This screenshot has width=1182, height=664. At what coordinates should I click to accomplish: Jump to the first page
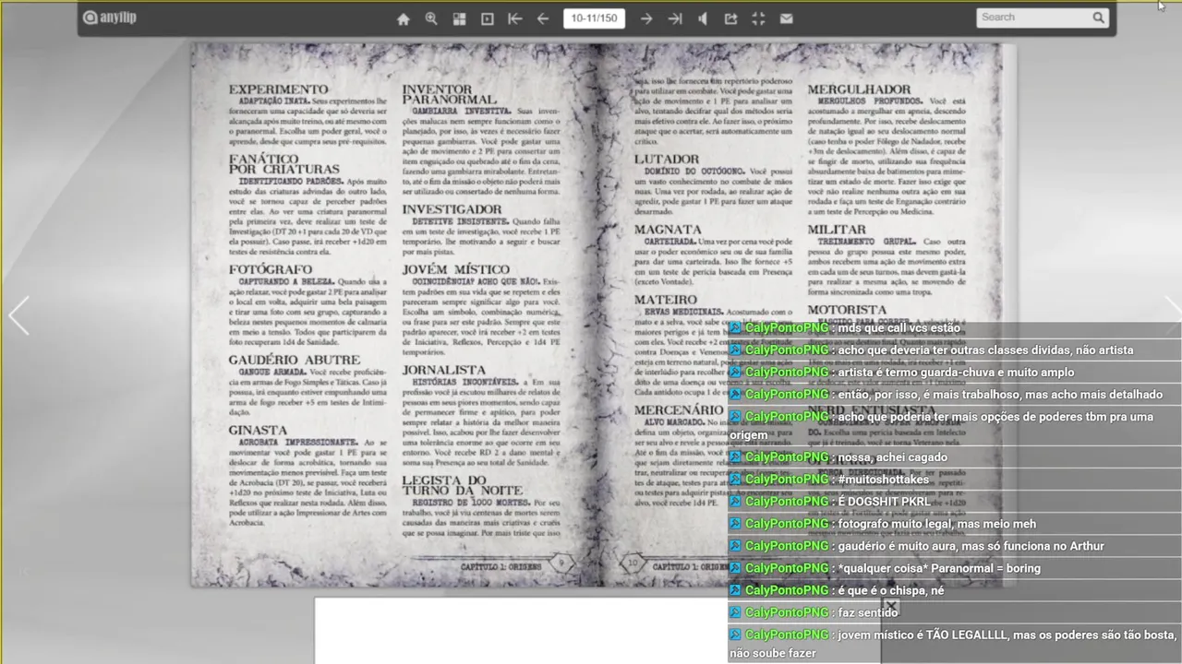515,18
